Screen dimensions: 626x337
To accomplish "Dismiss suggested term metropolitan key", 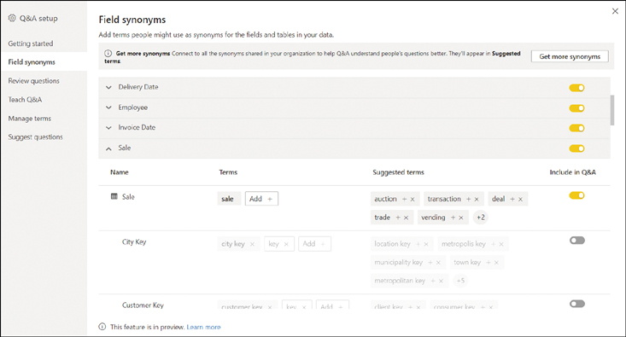I will point(442,281).
